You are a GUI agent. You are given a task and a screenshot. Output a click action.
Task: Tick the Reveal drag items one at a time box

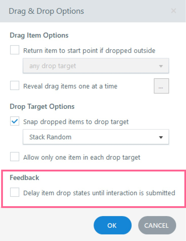click(x=15, y=86)
